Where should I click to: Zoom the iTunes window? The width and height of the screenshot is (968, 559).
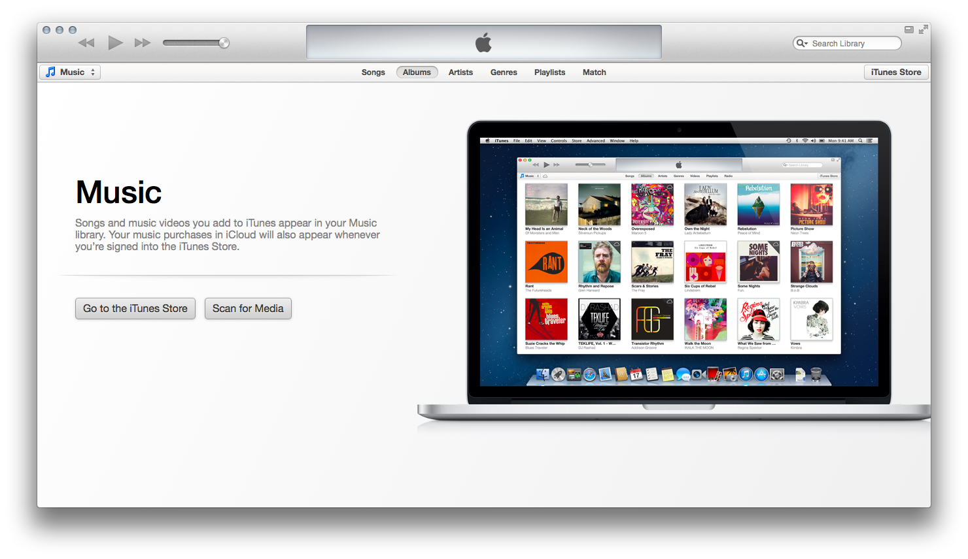[x=73, y=30]
